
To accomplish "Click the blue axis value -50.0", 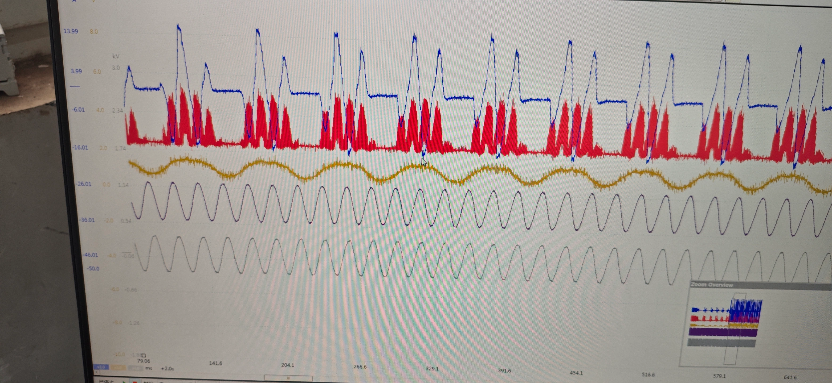I will point(93,268).
